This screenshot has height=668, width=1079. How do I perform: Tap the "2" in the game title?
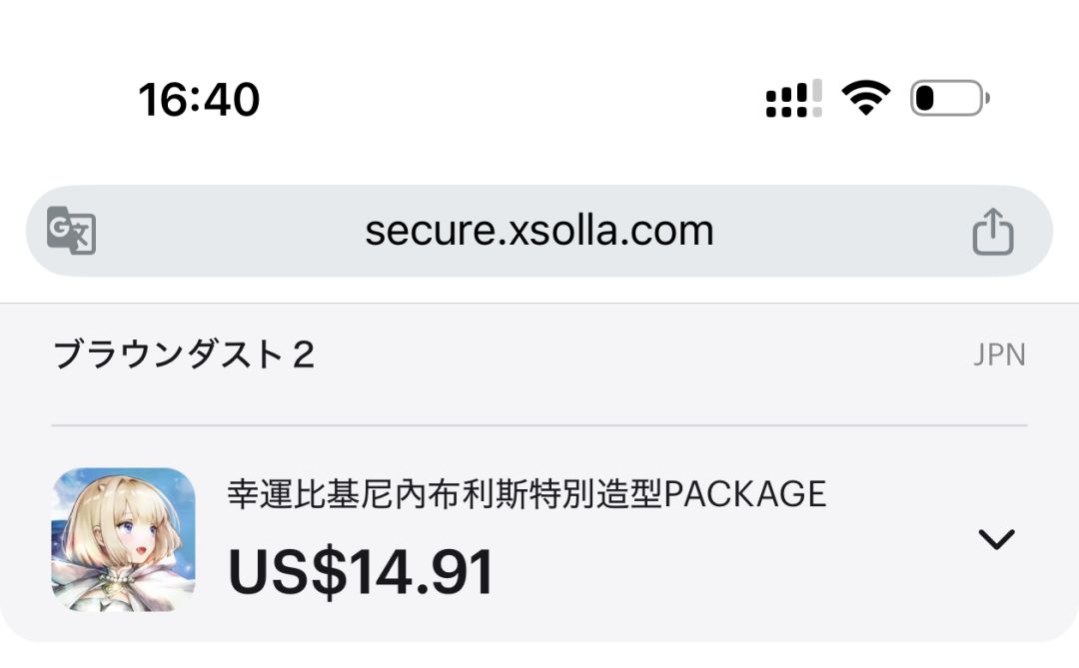pos(304,355)
